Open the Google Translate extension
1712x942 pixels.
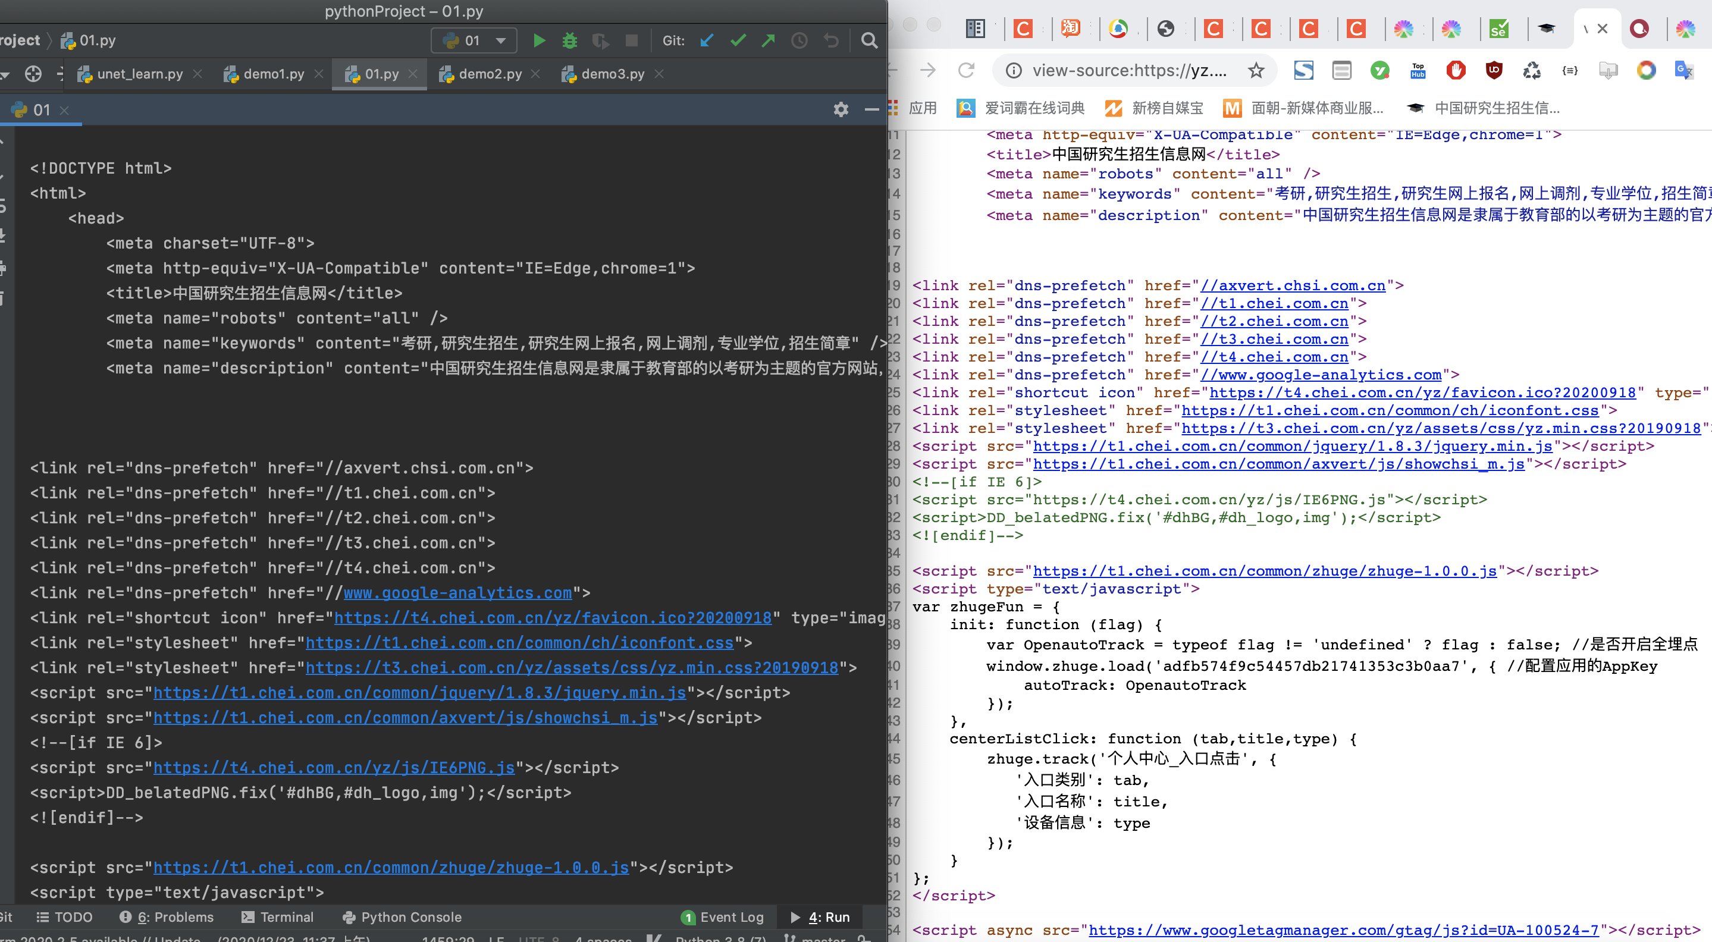[1683, 70]
